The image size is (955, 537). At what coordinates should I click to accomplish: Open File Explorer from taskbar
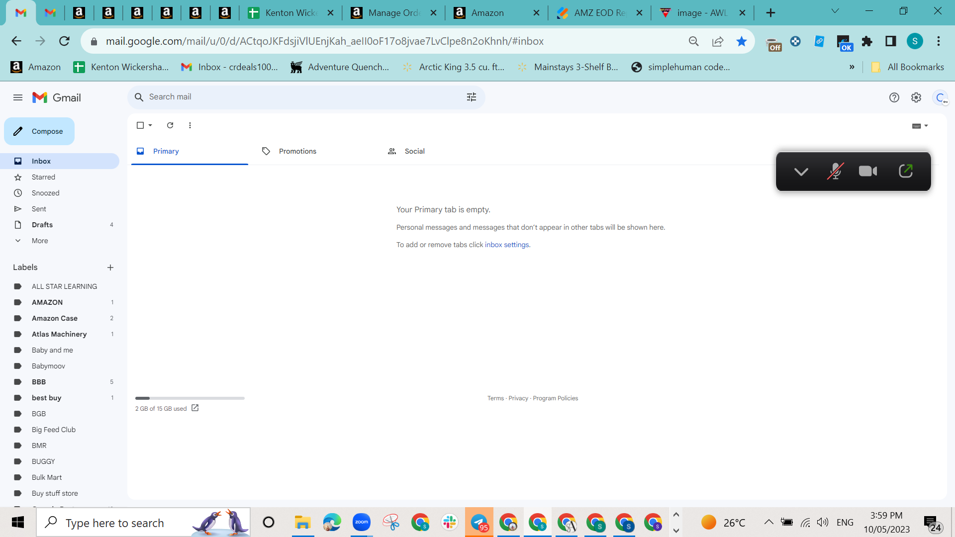(x=302, y=522)
